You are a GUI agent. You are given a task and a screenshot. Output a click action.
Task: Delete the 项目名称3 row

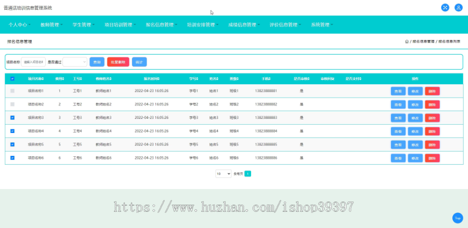click(x=432, y=118)
